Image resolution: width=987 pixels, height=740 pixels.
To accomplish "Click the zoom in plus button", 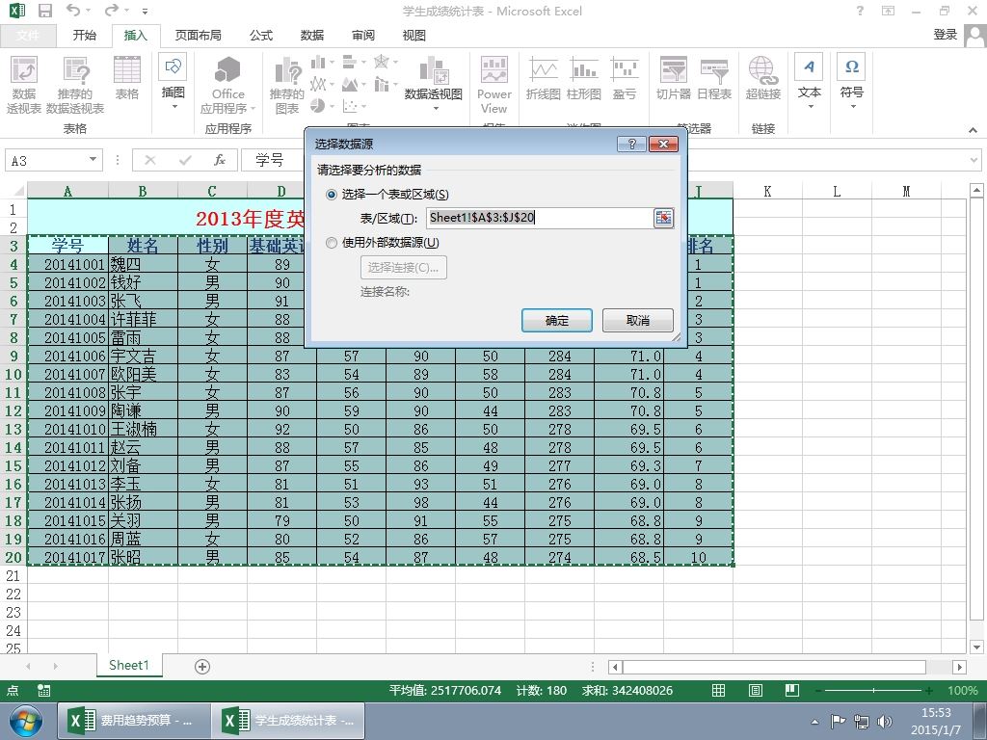I will pyautogui.click(x=930, y=690).
